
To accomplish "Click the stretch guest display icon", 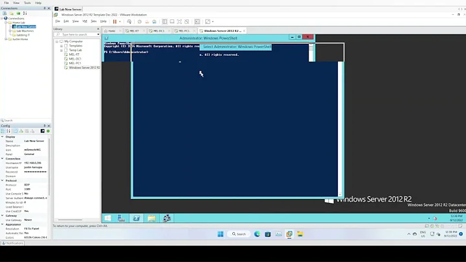I will pos(208,21).
